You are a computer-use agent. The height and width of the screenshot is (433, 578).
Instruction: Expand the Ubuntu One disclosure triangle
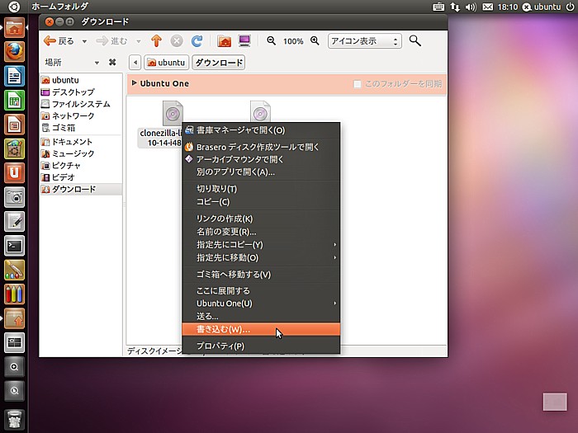tap(134, 83)
